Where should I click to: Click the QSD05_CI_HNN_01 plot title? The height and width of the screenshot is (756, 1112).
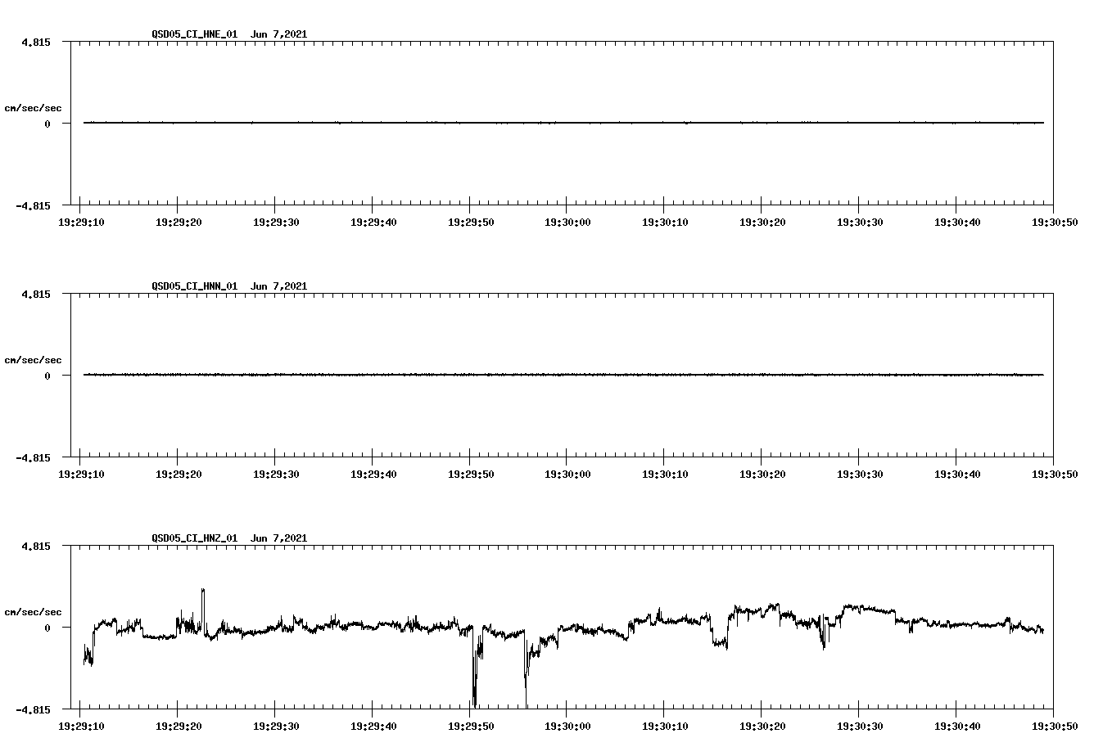tap(229, 286)
